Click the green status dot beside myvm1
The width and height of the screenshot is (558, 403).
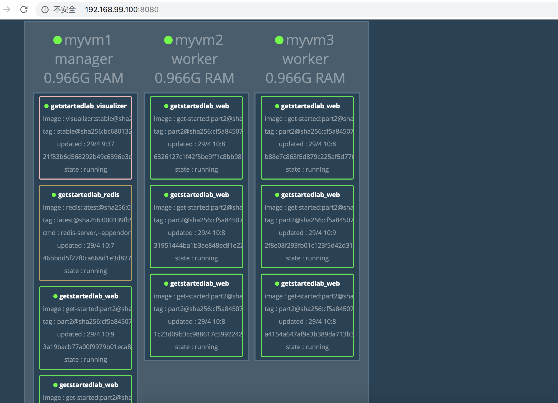[58, 40]
